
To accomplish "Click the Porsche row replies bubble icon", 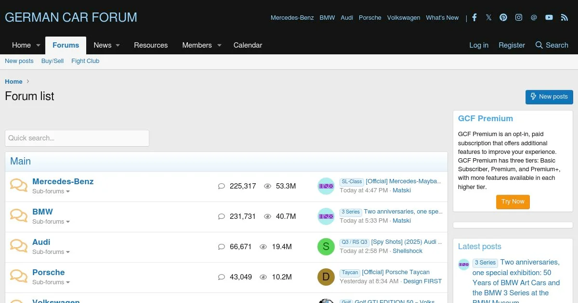I will [222, 277].
